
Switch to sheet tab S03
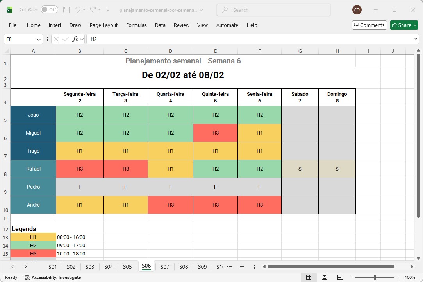coord(90,267)
